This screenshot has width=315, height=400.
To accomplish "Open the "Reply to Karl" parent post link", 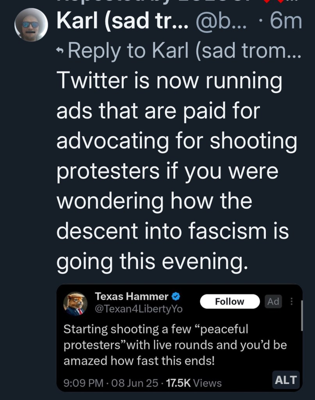I will click(184, 51).
